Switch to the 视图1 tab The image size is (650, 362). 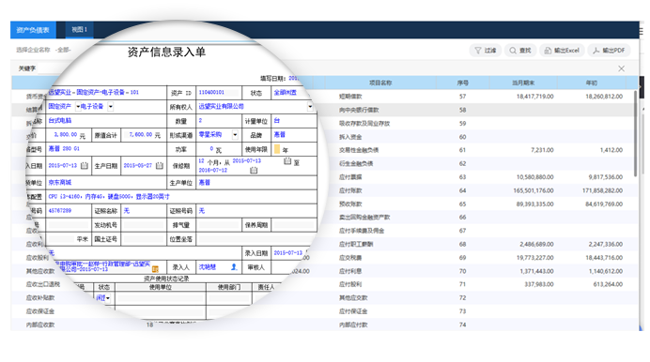coord(79,30)
